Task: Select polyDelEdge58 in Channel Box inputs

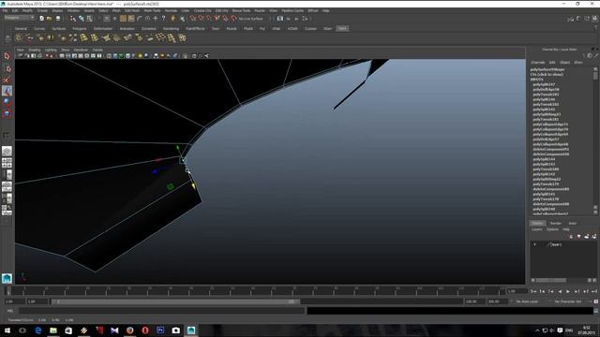Action: [x=546, y=90]
